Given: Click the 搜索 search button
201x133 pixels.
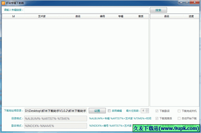Looking at the screenshot, I should (158, 10).
